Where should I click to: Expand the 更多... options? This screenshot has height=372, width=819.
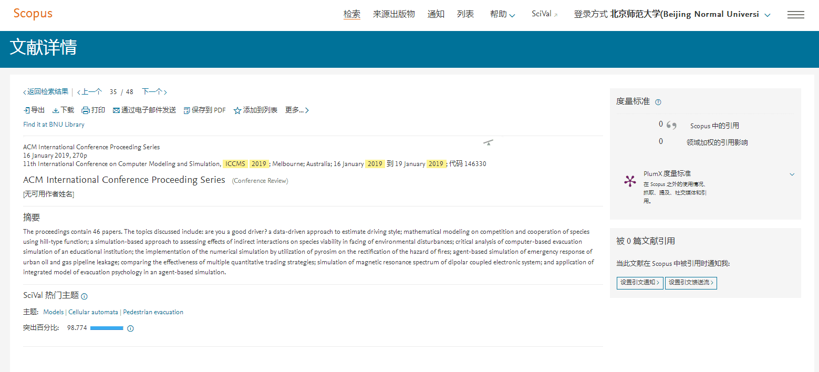[297, 110]
